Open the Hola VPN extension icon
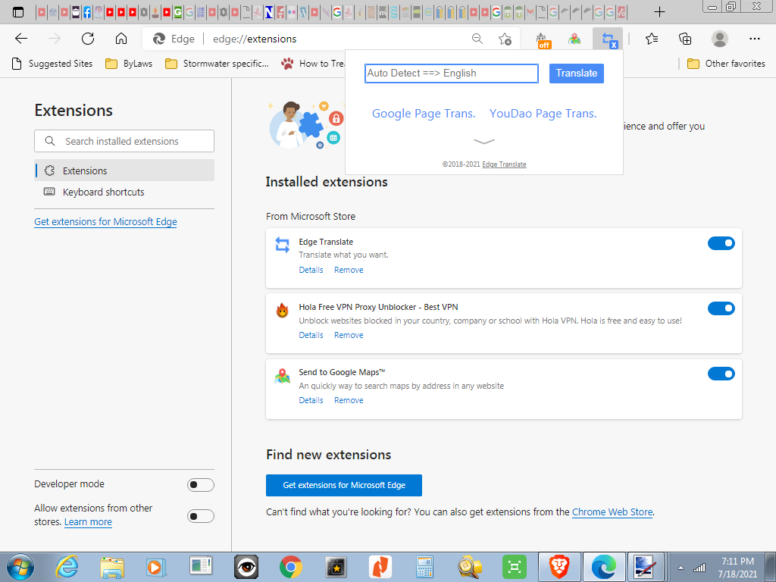Image resolution: width=776 pixels, height=582 pixels. pos(543,39)
